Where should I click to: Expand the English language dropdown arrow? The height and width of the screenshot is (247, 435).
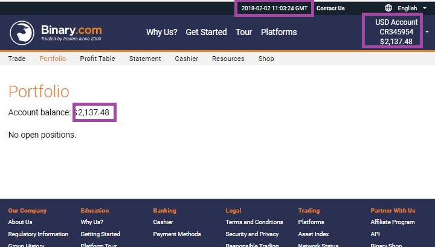425,8
